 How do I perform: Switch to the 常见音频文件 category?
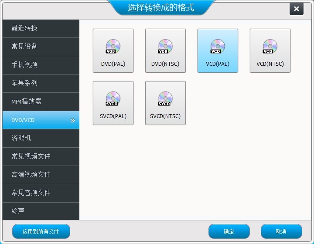tap(41, 193)
